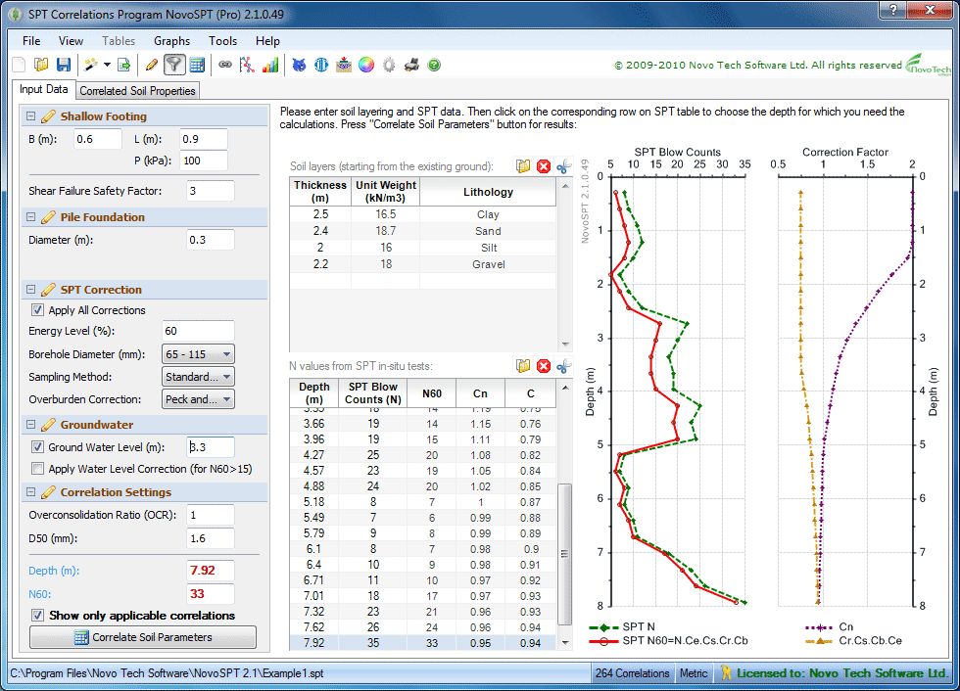Click the P (kPa) input field
Viewport: 960px width, 691px height.
coord(204,161)
